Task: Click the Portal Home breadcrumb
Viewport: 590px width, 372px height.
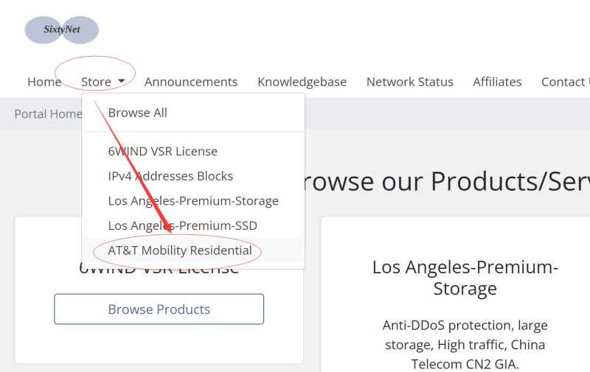Action: 48,114
